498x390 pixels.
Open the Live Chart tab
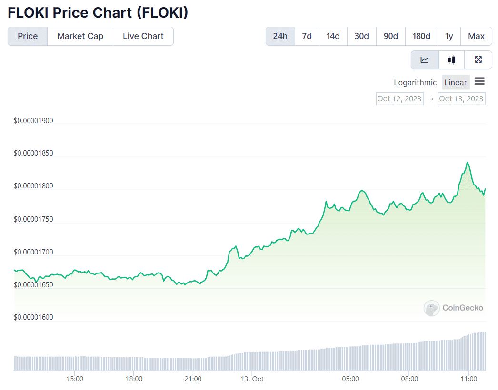tap(143, 36)
